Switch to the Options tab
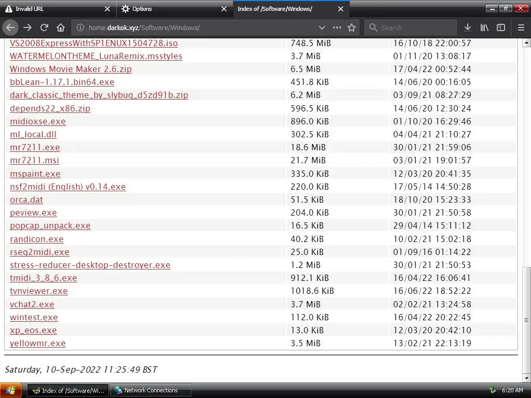This screenshot has height=398, width=531. click(175, 9)
